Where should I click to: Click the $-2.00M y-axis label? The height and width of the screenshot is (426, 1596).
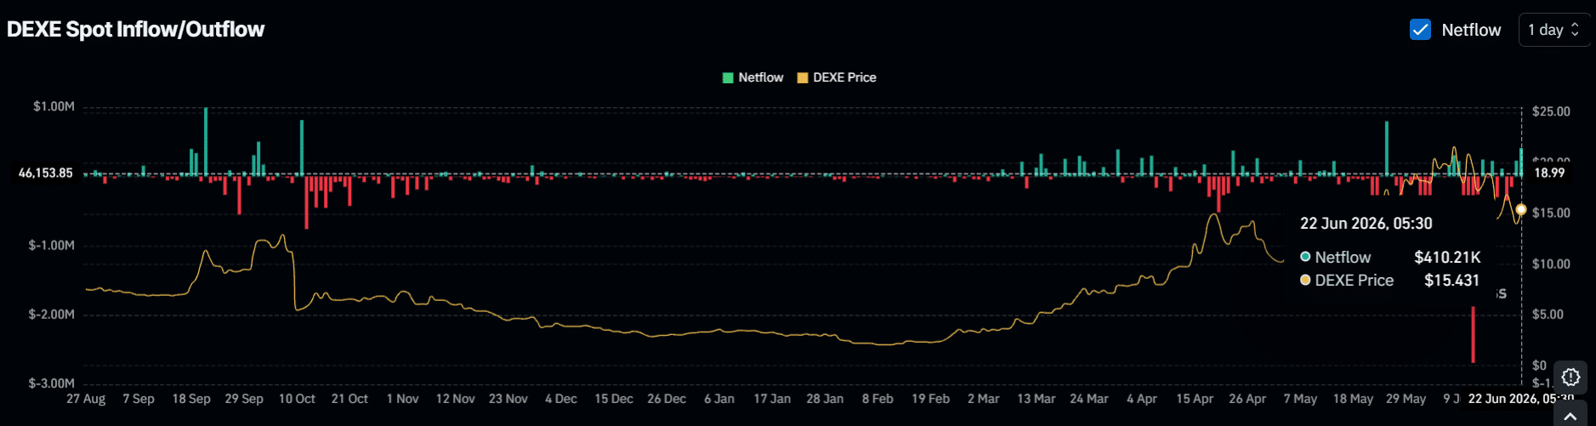click(52, 314)
